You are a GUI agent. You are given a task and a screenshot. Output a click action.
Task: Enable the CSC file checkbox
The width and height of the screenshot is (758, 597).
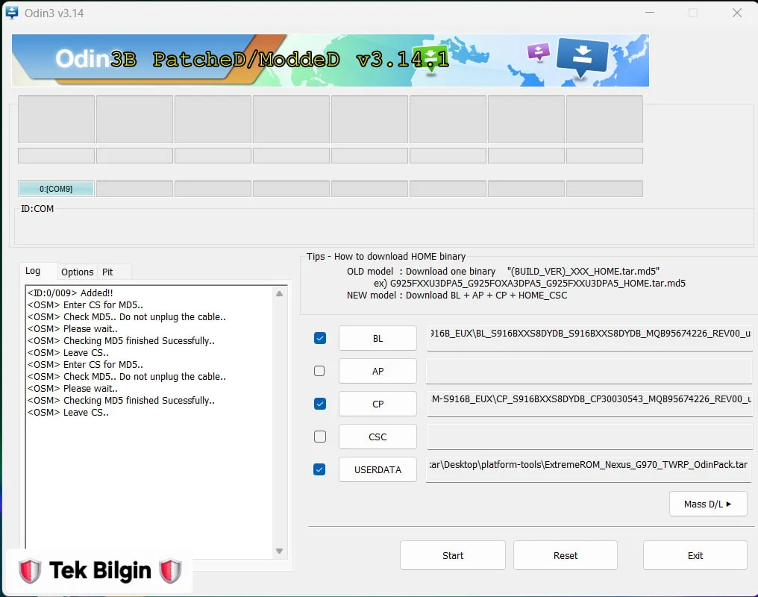tap(319, 437)
